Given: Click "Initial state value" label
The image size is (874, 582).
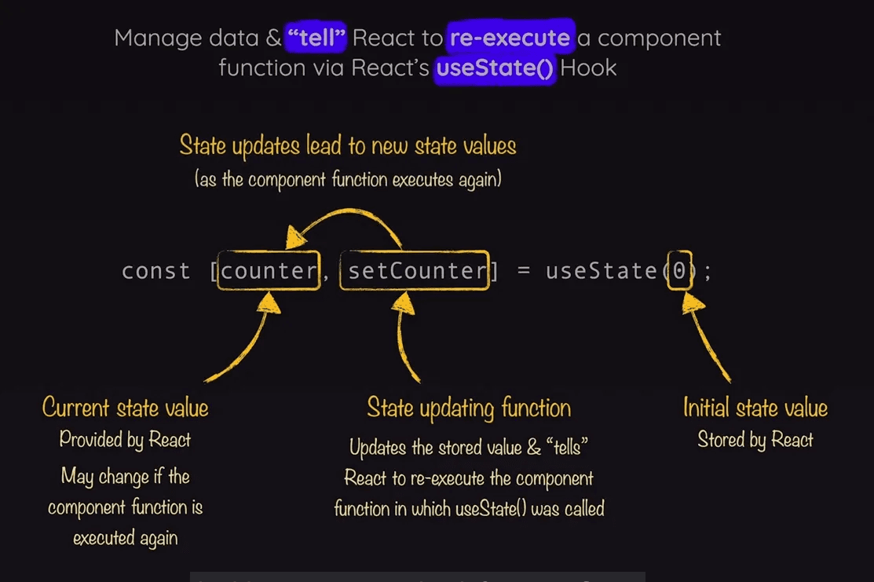Looking at the screenshot, I should pyautogui.click(x=755, y=408).
